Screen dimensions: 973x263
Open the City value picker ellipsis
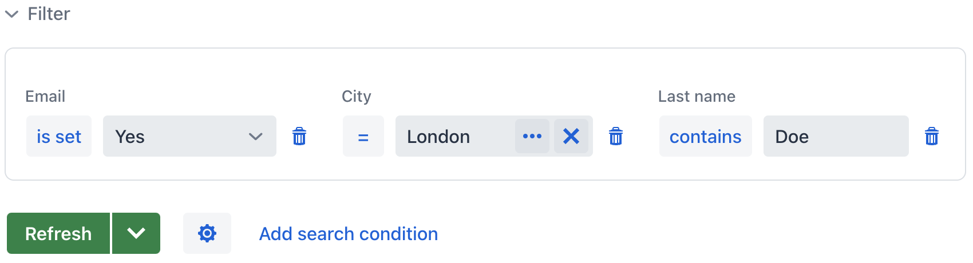tap(532, 137)
